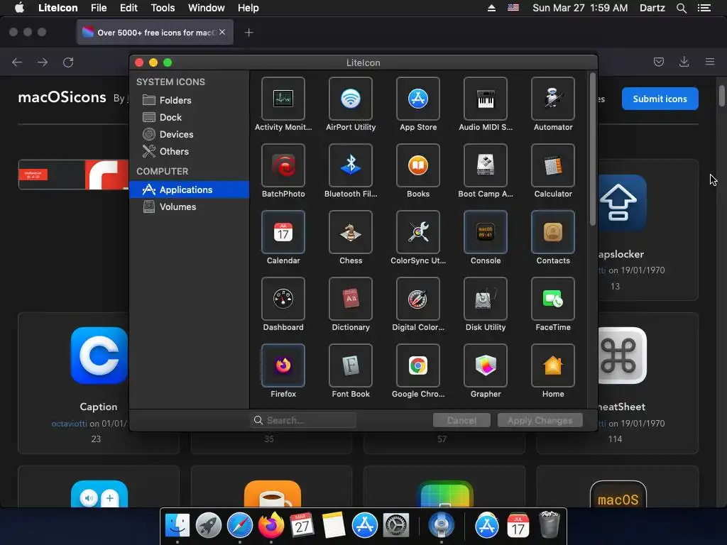Select the Calendar icon in LiteIcon grid
Image resolution: width=727 pixels, height=545 pixels.
tap(283, 232)
